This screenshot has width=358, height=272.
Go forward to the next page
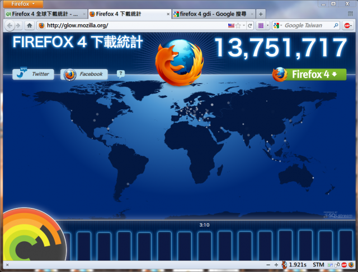18,25
